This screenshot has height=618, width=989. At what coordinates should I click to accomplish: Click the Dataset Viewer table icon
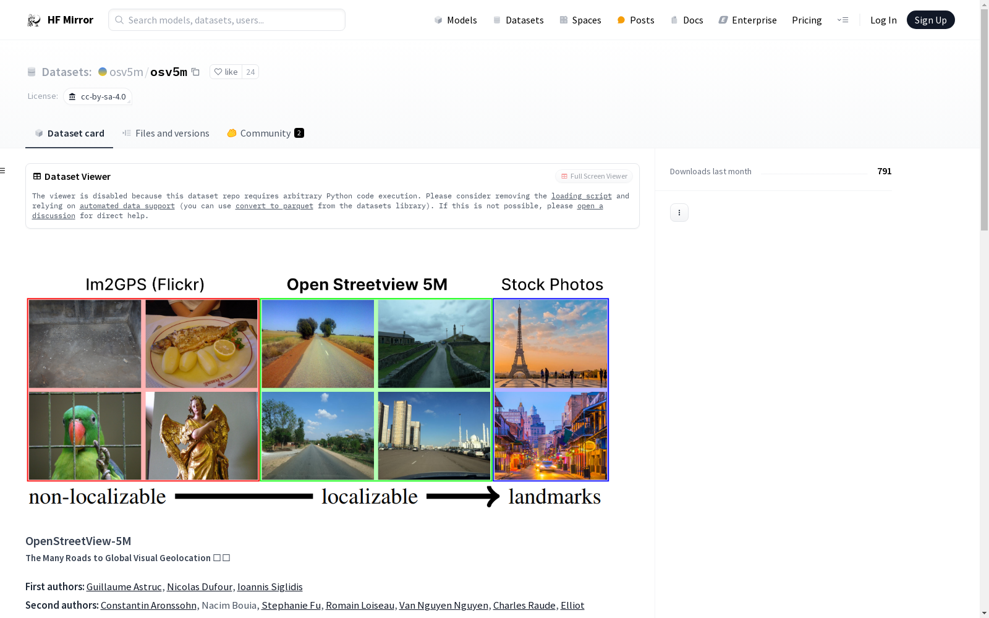point(37,176)
